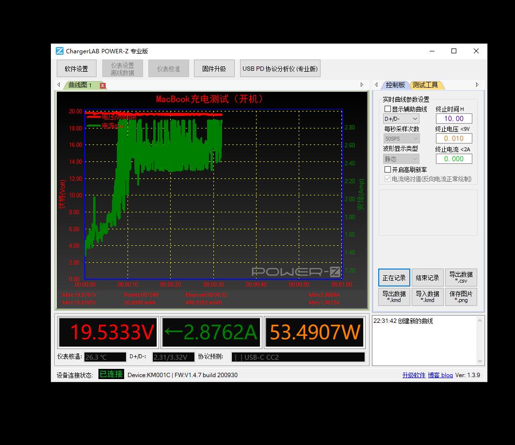Click 升级软件 upgrade link
Viewport: 515px width, 445px height.
pyautogui.click(x=414, y=375)
